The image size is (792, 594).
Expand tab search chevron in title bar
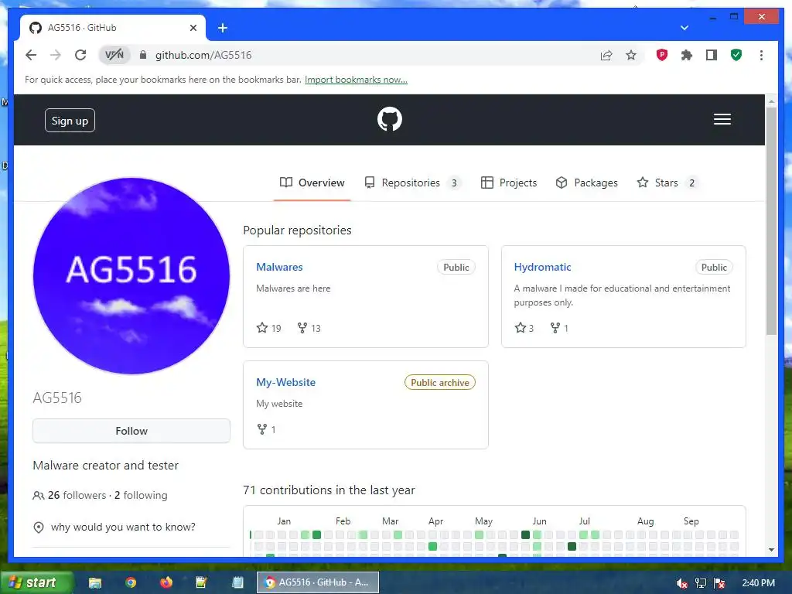tap(684, 28)
